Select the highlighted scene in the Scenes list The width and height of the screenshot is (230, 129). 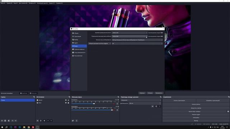click(18, 100)
